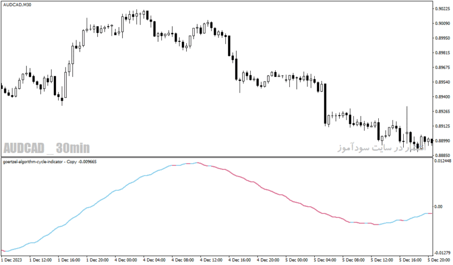Click the 0.88850 price axis label
Viewport: 453px width, 265px height.
[442, 155]
